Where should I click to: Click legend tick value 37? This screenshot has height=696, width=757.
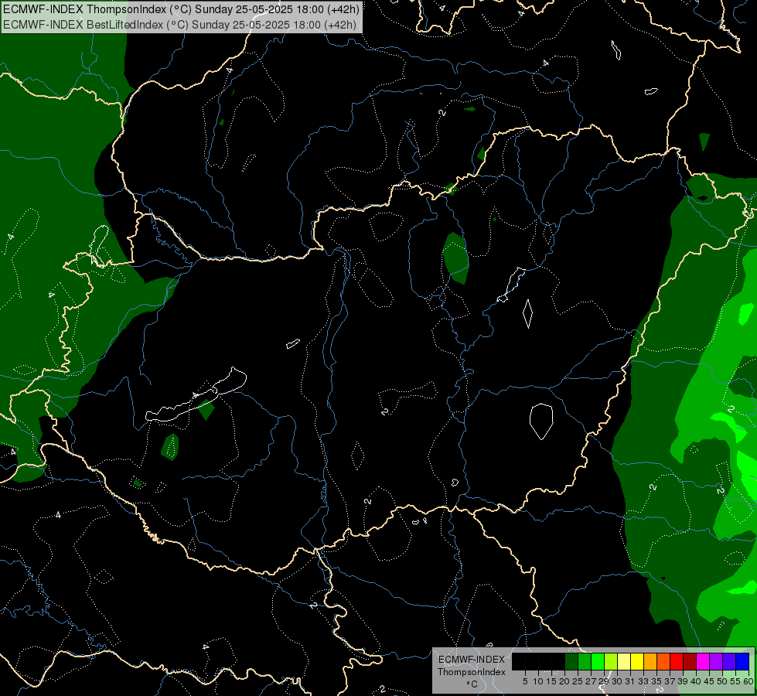click(670, 681)
